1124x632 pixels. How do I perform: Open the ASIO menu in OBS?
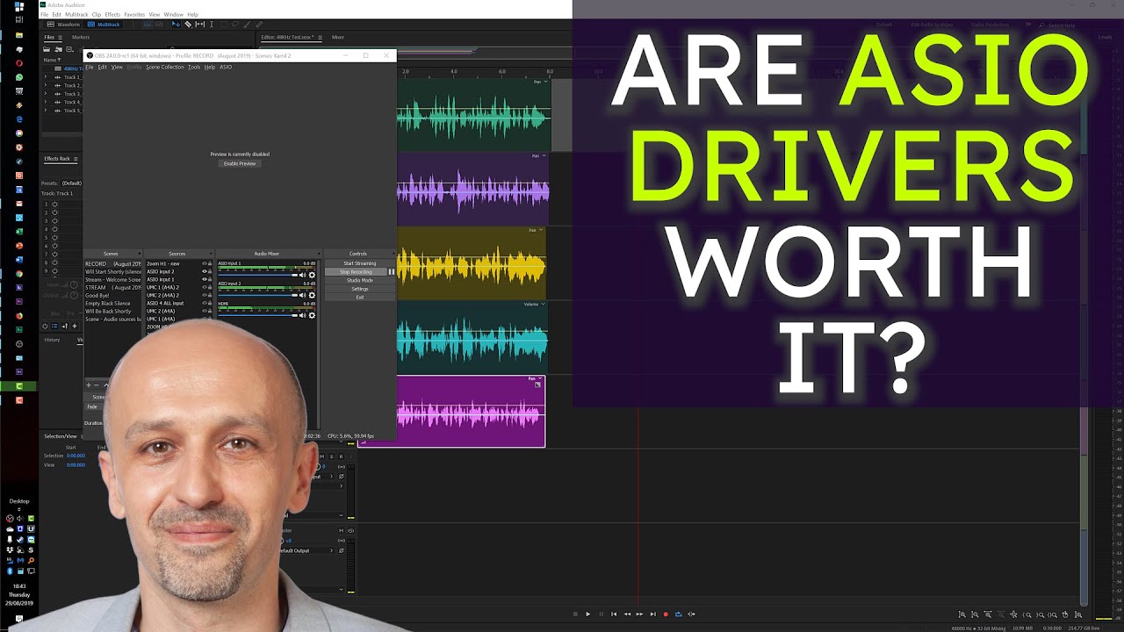click(226, 67)
